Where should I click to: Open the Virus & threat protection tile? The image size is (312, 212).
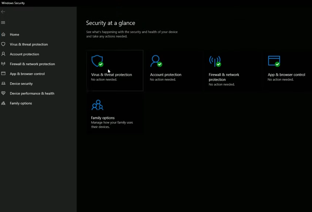tap(115, 71)
